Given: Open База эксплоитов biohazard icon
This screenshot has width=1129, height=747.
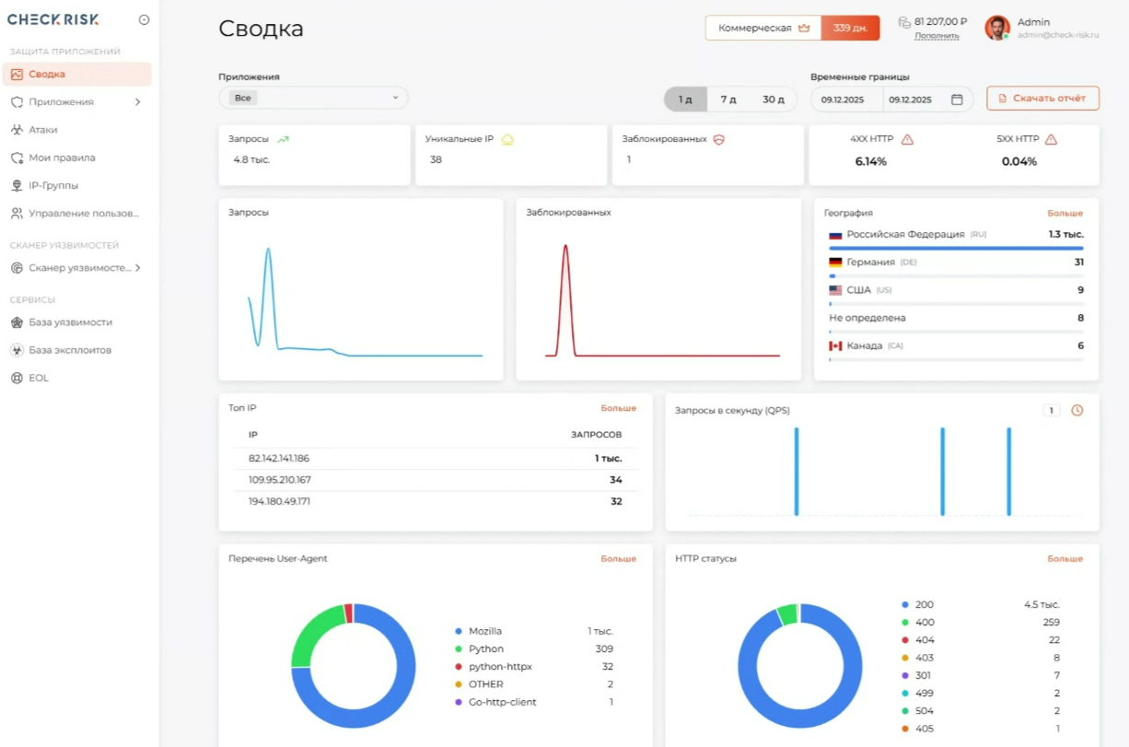Looking at the screenshot, I should click(x=17, y=350).
